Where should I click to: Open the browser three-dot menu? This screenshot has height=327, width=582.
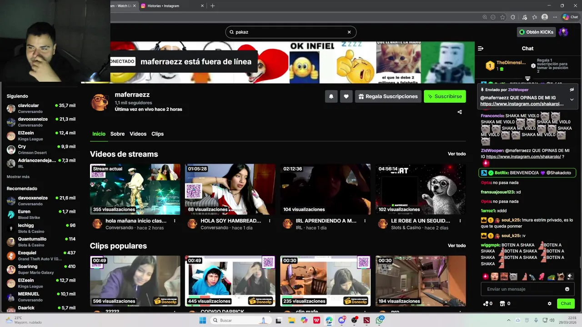click(555, 17)
